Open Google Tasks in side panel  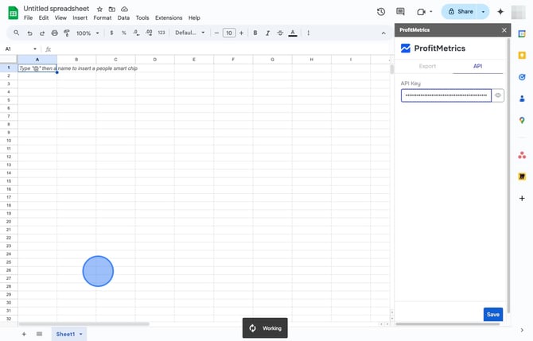click(x=522, y=77)
